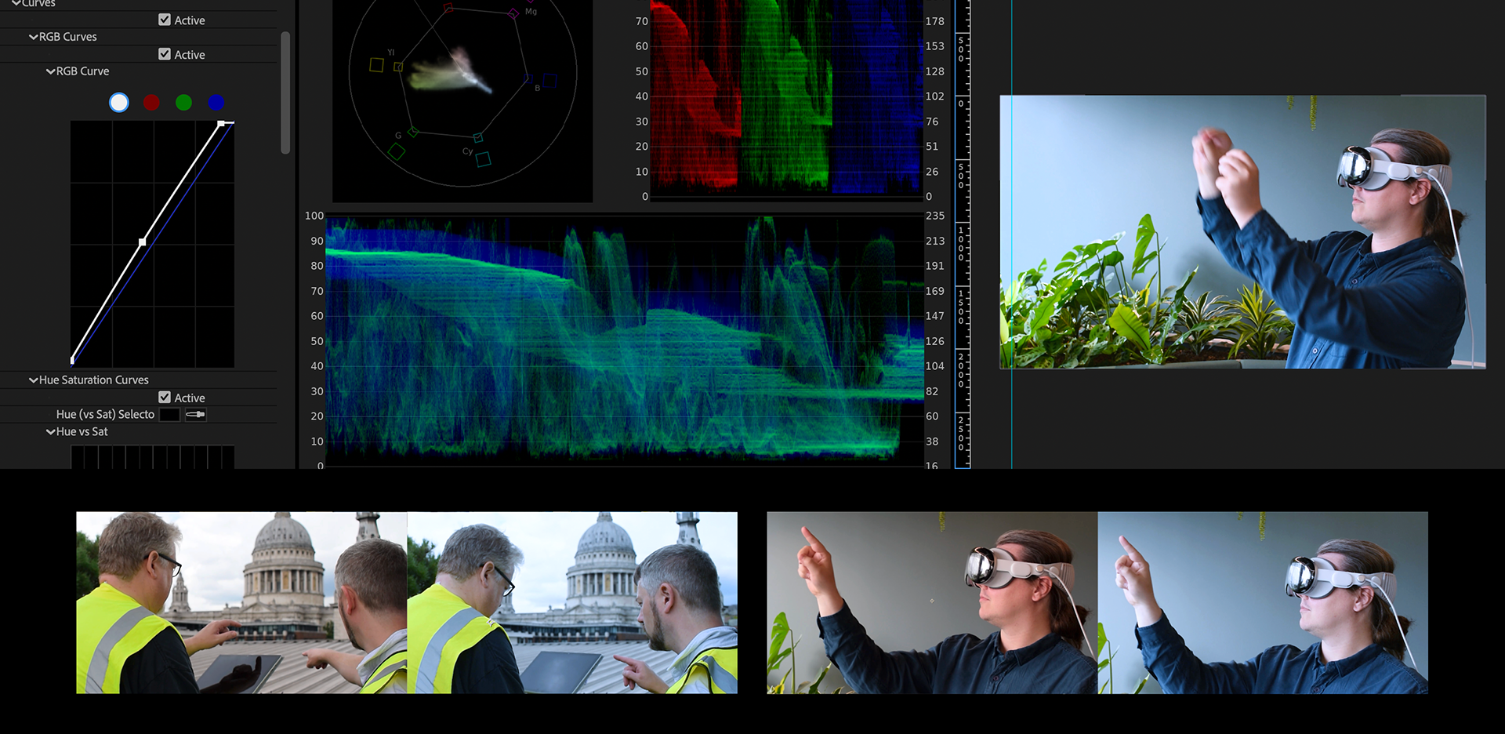Open the Hue (vs Sat) Selector color swatch
Screen dimensions: 1505x734
point(170,414)
